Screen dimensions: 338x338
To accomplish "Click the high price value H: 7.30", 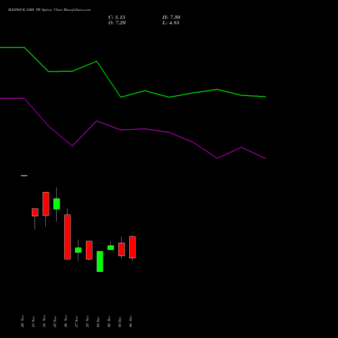I will pyautogui.click(x=171, y=18).
